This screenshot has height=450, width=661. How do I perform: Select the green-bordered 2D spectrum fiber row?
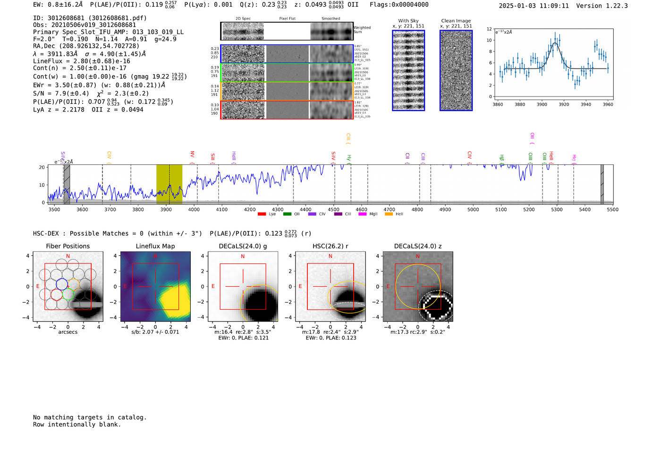point(287,73)
